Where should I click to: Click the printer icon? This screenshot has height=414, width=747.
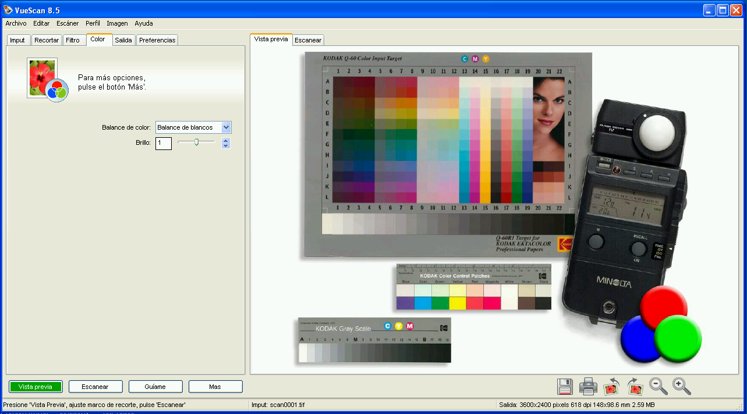click(x=588, y=386)
